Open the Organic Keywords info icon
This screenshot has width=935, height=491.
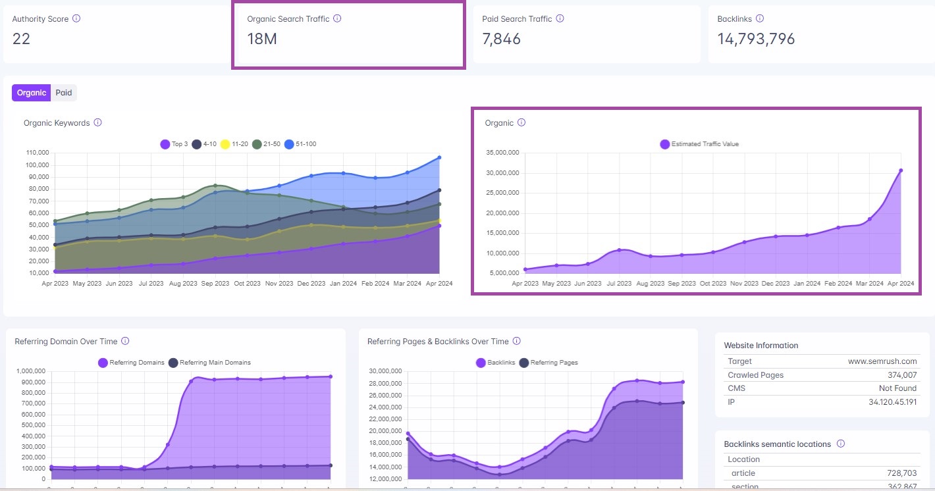coord(97,122)
